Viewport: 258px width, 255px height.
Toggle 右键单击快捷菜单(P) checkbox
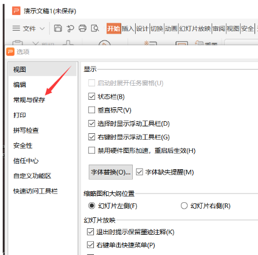click(x=90, y=245)
